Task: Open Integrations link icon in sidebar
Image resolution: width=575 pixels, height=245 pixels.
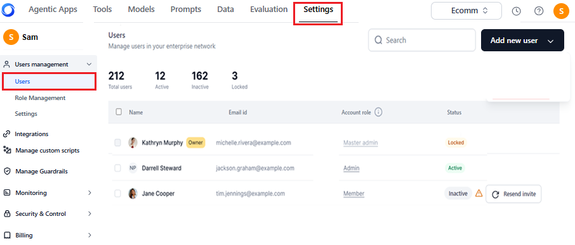Action: (6, 134)
